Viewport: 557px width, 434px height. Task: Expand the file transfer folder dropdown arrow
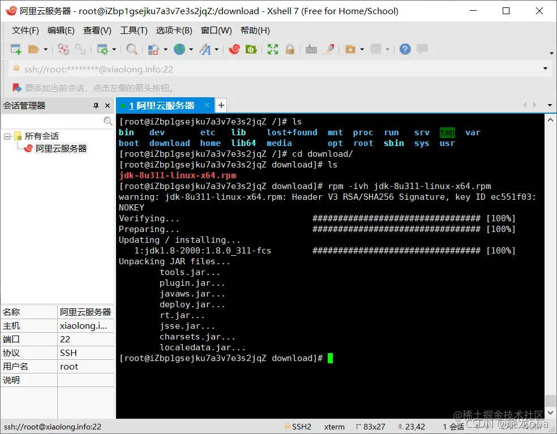pos(362,49)
